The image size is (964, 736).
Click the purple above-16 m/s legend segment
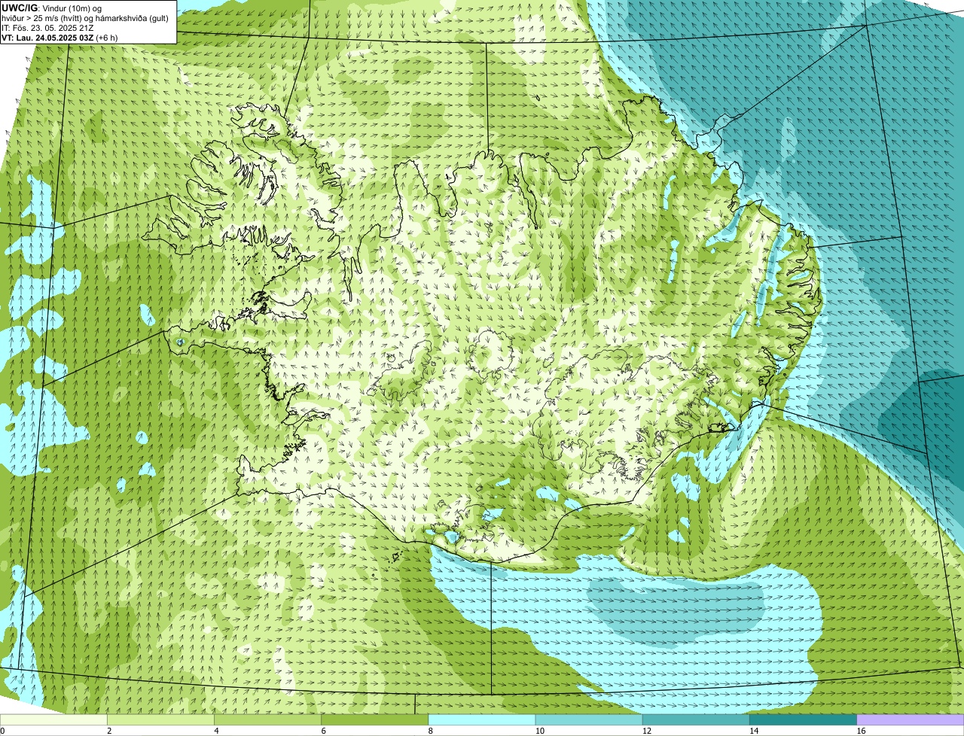(910, 720)
